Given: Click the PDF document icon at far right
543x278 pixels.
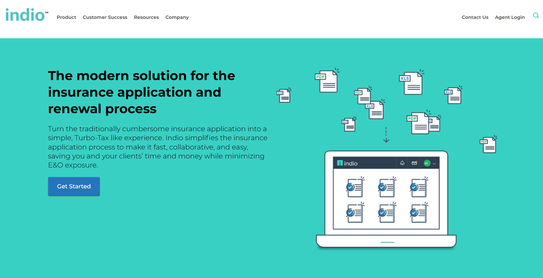Looking at the screenshot, I should click(x=488, y=144).
